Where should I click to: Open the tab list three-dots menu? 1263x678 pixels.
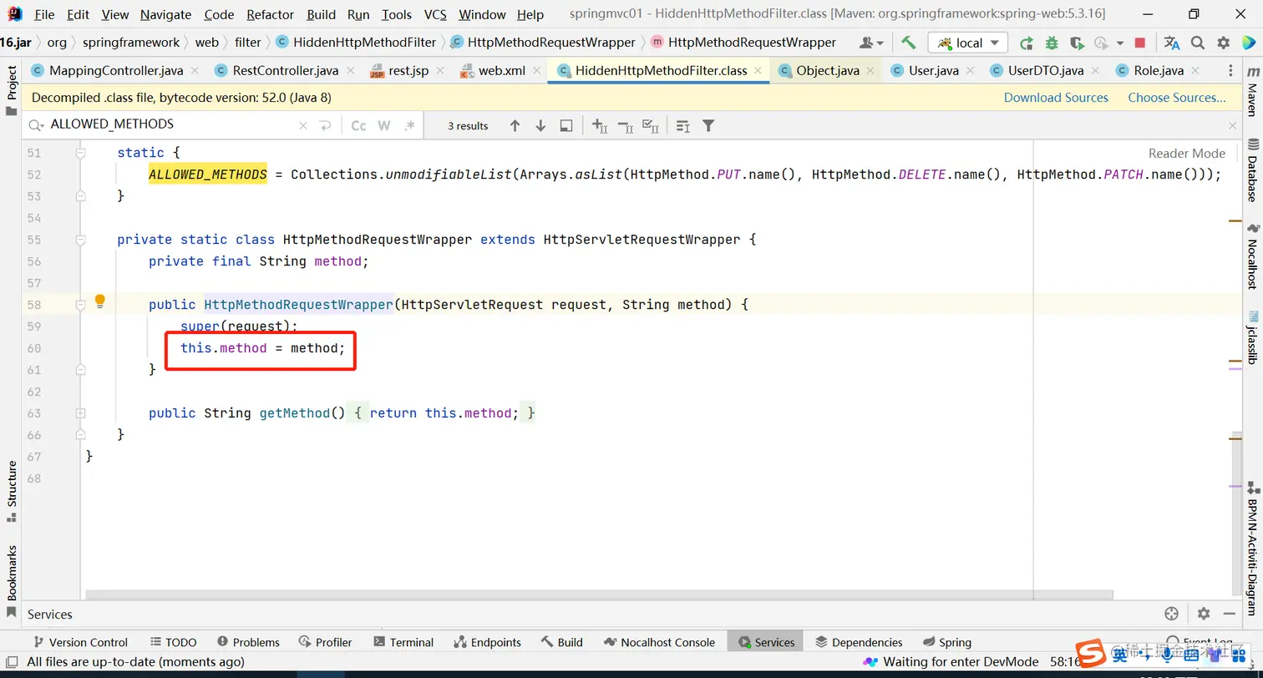1231,71
